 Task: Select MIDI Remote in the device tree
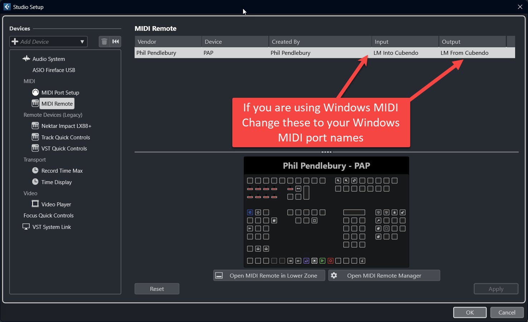57,104
